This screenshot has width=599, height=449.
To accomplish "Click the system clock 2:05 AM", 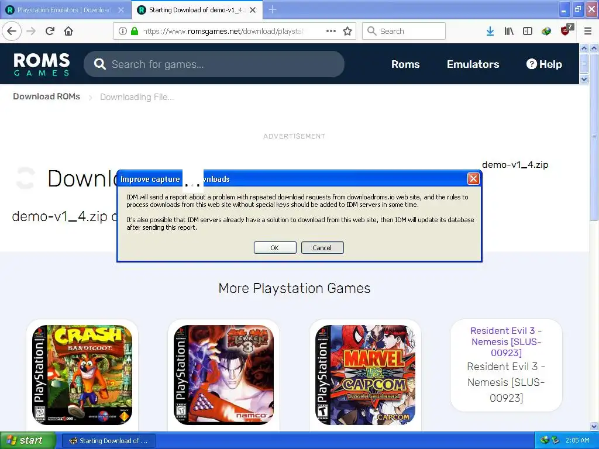I will pyautogui.click(x=577, y=440).
